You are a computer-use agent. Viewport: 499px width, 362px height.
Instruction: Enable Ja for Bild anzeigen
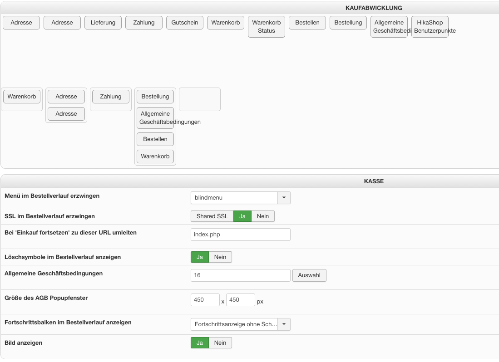(199, 343)
